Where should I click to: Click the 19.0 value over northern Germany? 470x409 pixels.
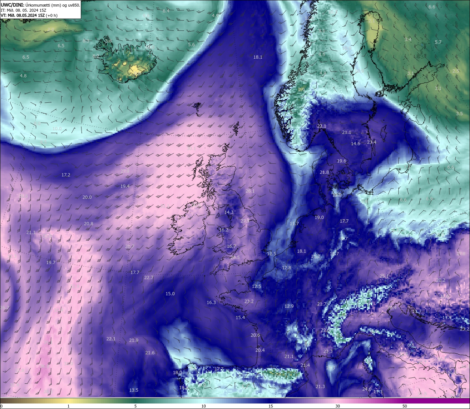pos(319,218)
